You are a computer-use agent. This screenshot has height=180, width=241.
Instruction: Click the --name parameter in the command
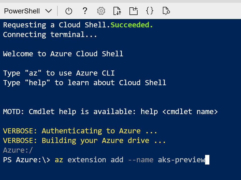click(x=141, y=160)
